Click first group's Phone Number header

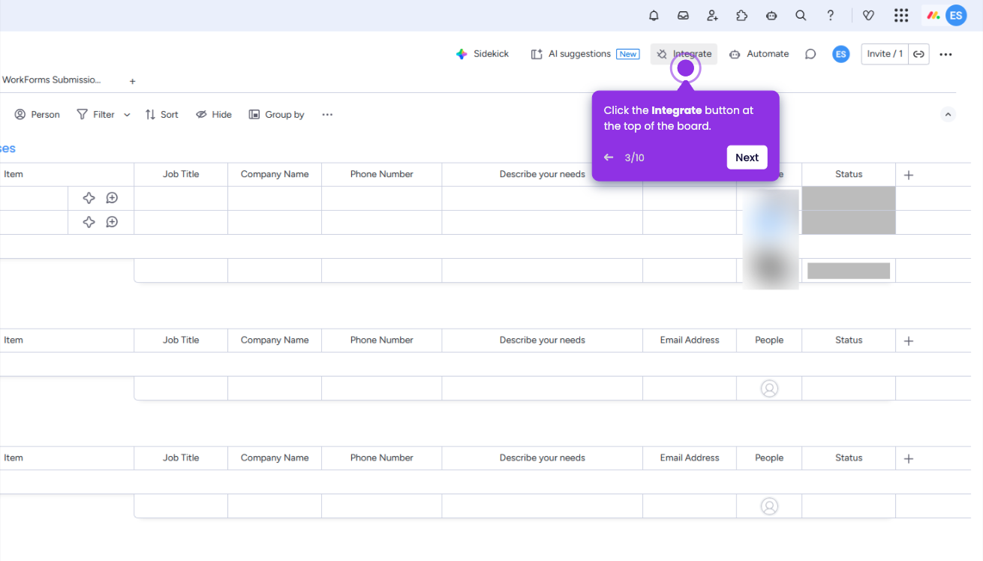pos(382,174)
